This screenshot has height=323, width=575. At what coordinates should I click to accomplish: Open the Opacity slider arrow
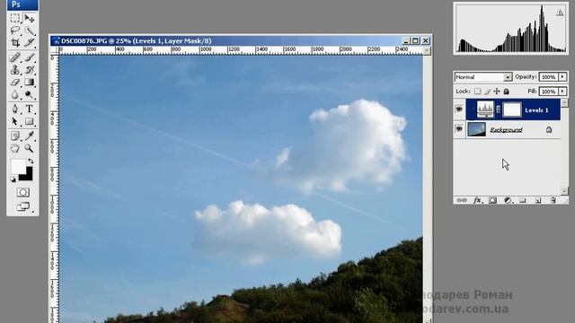(562, 77)
